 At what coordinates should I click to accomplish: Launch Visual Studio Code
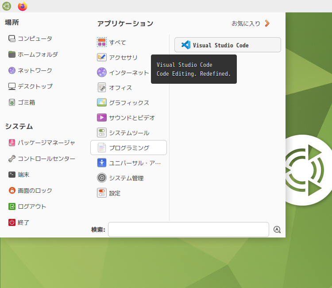[x=228, y=45]
